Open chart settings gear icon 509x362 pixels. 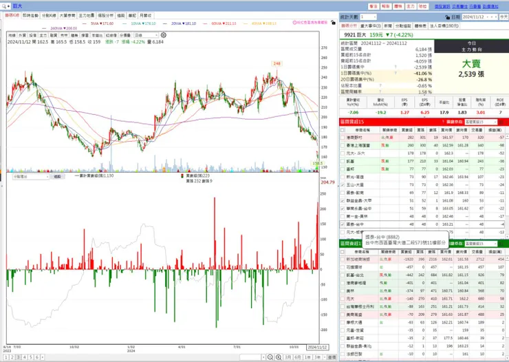point(164,35)
